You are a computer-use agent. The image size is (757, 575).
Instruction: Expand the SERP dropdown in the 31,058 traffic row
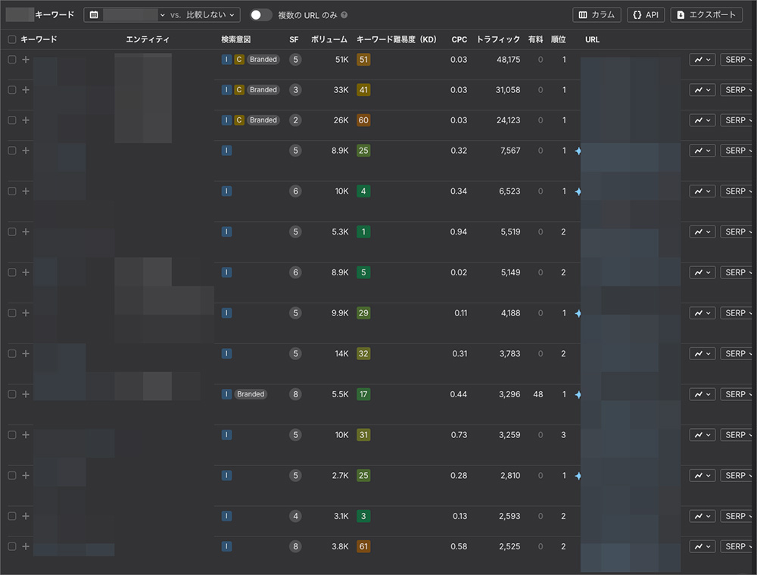tap(737, 90)
